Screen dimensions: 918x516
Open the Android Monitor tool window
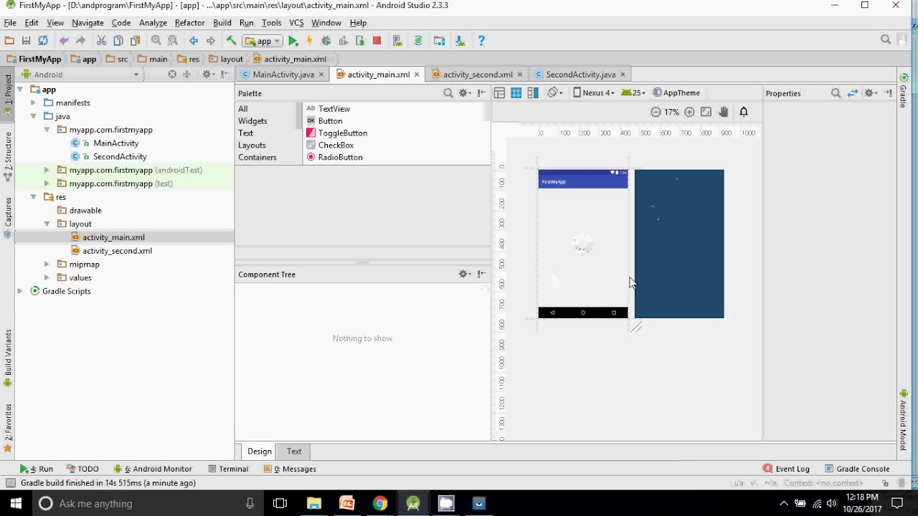coord(153,469)
